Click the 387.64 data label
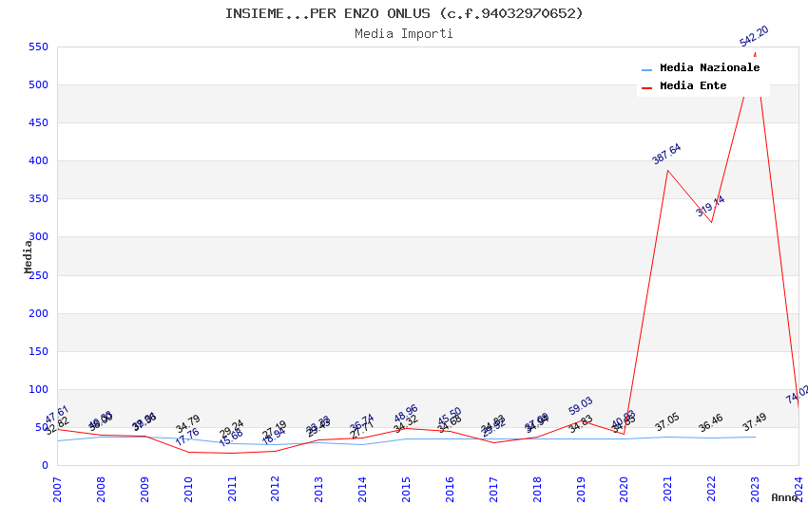 pos(666,155)
